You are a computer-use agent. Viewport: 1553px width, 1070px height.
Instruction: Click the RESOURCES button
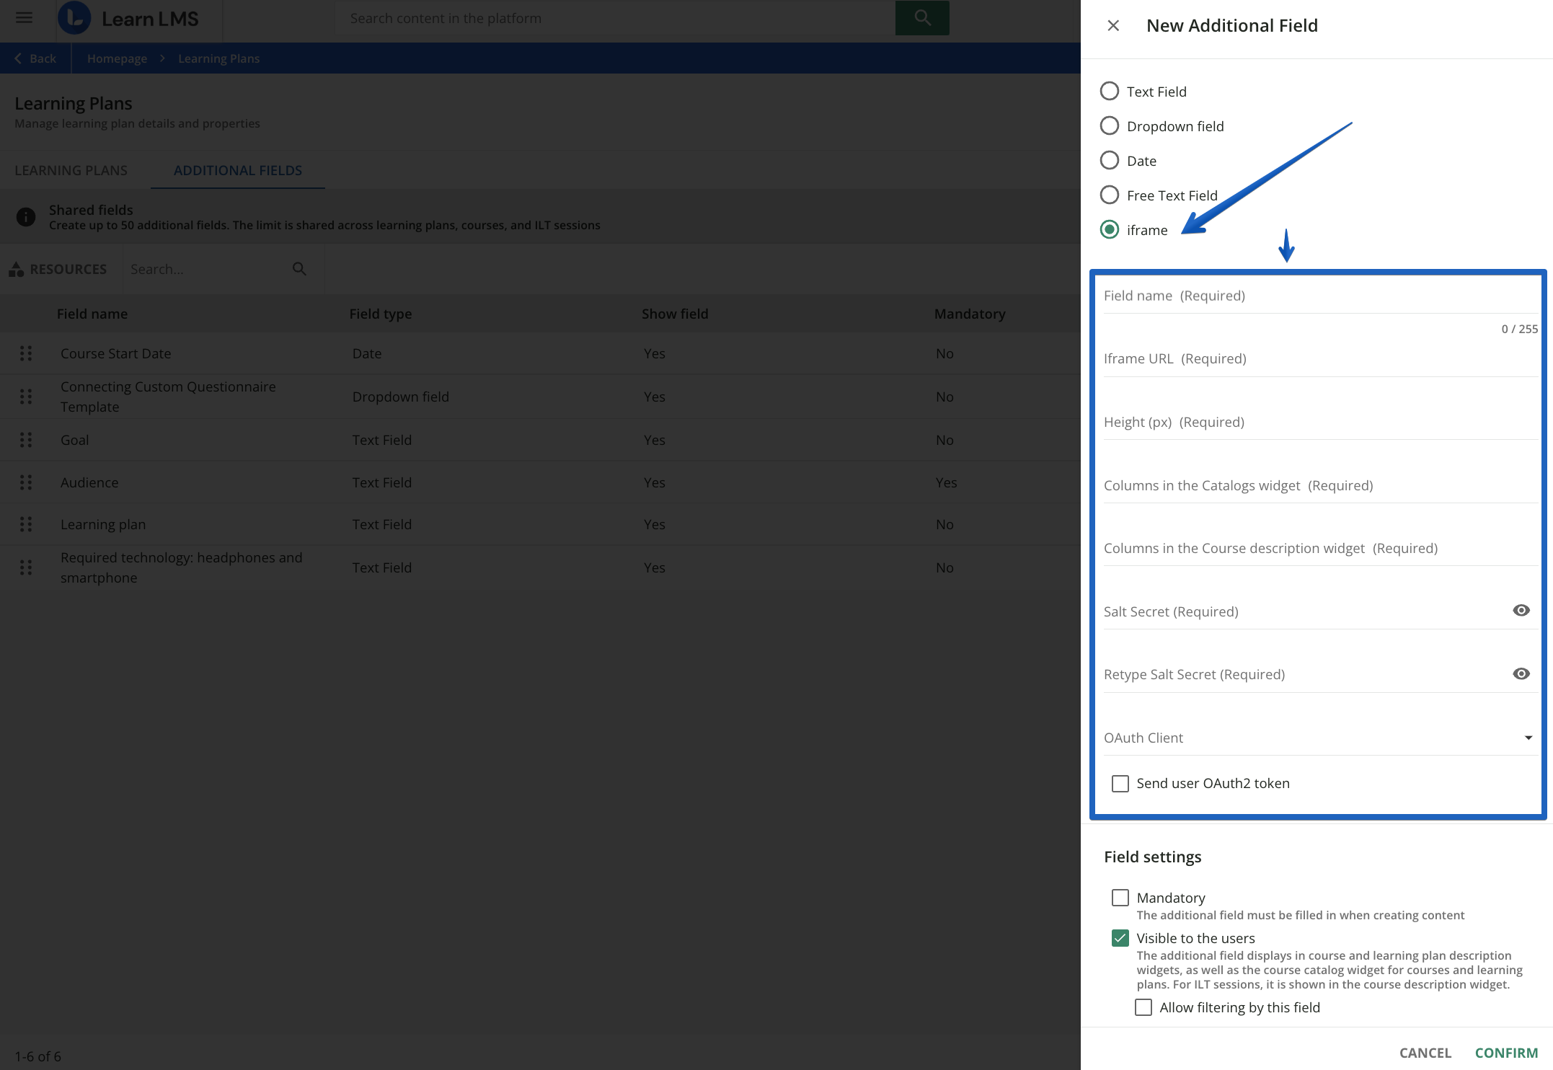(58, 269)
